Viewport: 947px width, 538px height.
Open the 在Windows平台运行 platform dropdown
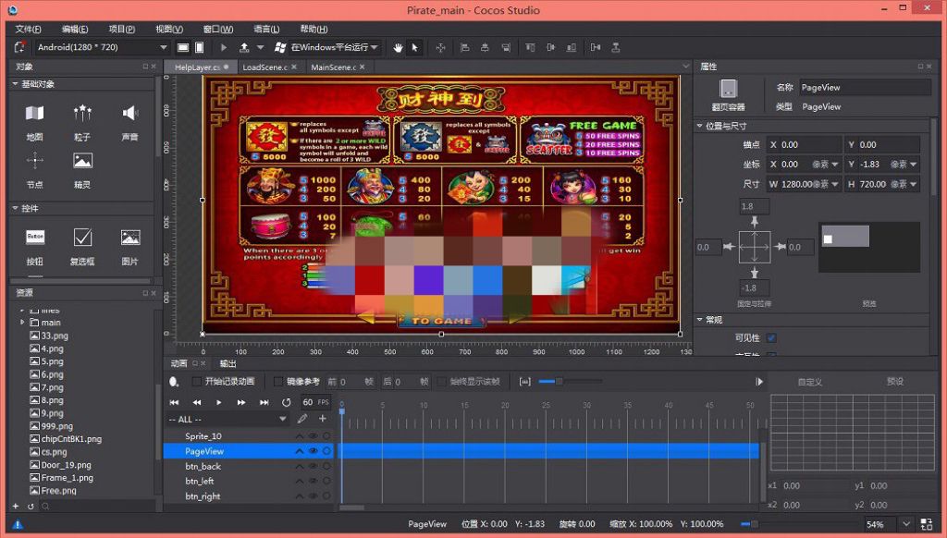pos(326,47)
